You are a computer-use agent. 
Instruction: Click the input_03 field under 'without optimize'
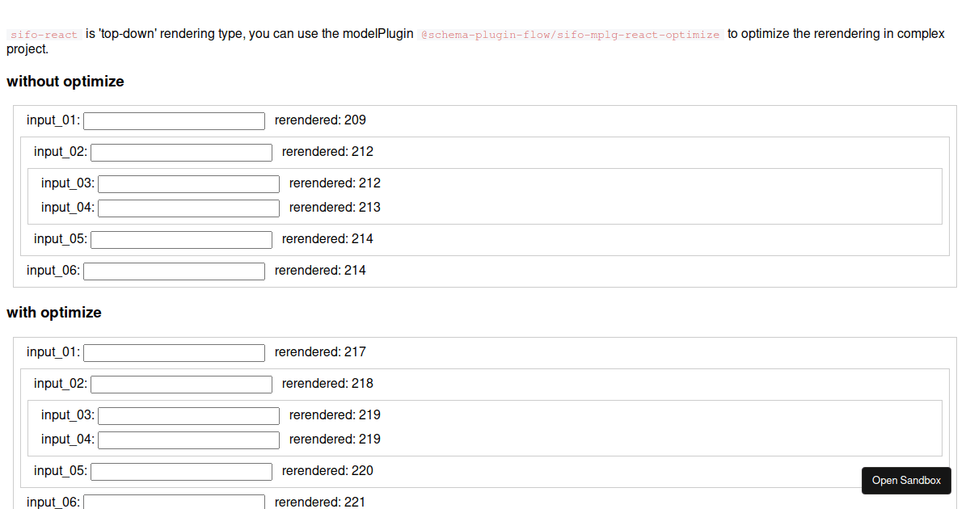pyautogui.click(x=188, y=183)
